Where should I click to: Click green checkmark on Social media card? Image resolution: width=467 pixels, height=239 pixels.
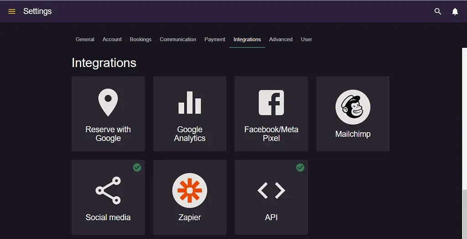click(137, 167)
